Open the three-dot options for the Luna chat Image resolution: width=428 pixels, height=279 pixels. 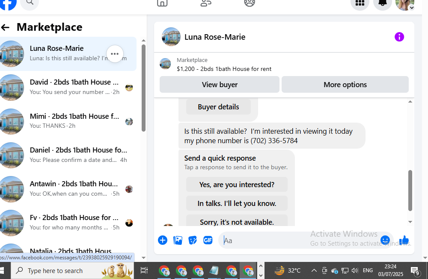(x=115, y=54)
